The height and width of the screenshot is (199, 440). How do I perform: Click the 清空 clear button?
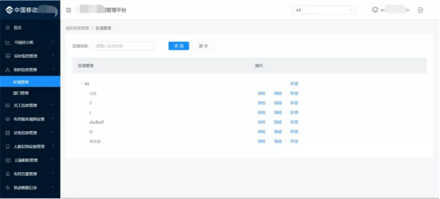tap(203, 46)
